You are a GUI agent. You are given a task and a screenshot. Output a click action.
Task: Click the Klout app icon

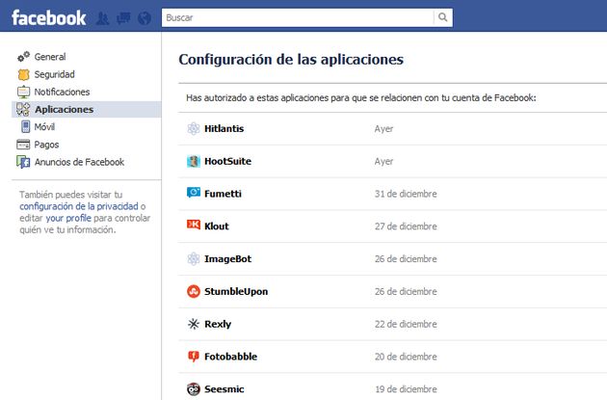pos(194,225)
